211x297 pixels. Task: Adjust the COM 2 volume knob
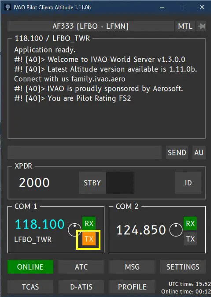[176, 230]
